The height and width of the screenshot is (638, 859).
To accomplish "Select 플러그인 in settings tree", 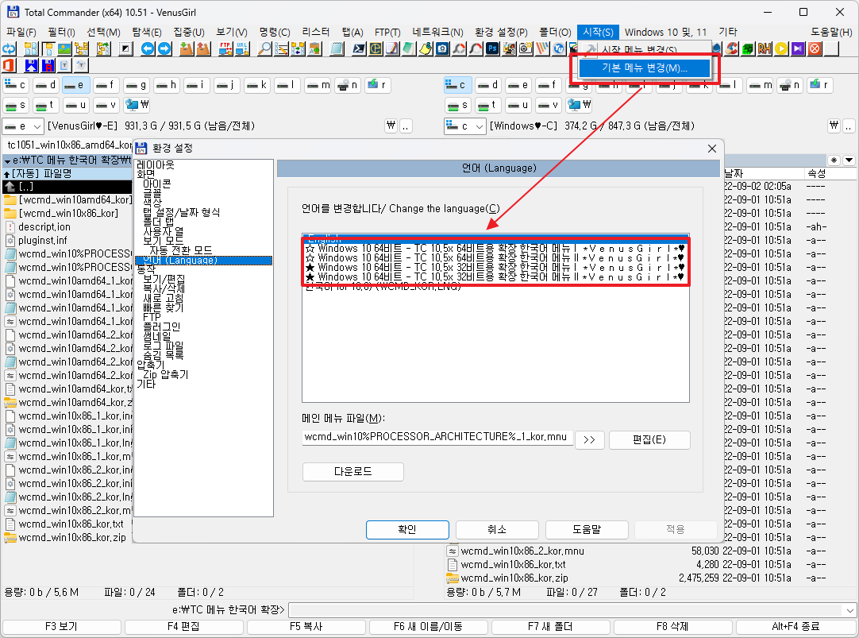I will [162, 327].
